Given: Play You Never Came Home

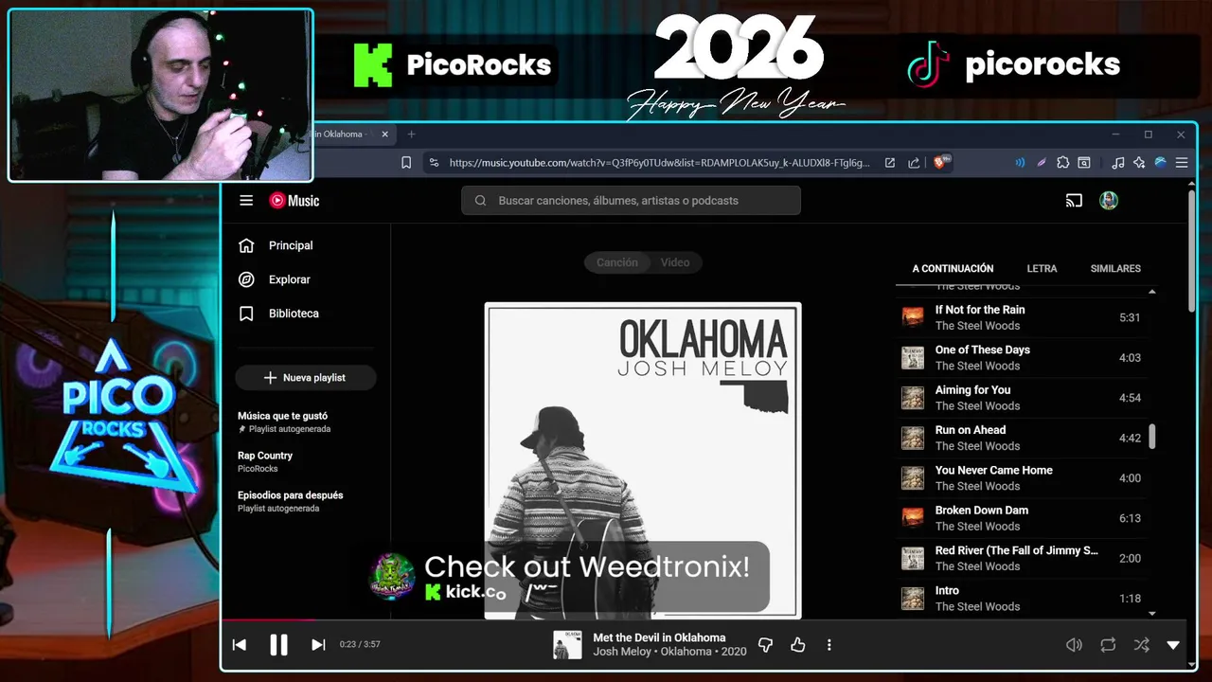Looking at the screenshot, I should [x=1021, y=477].
